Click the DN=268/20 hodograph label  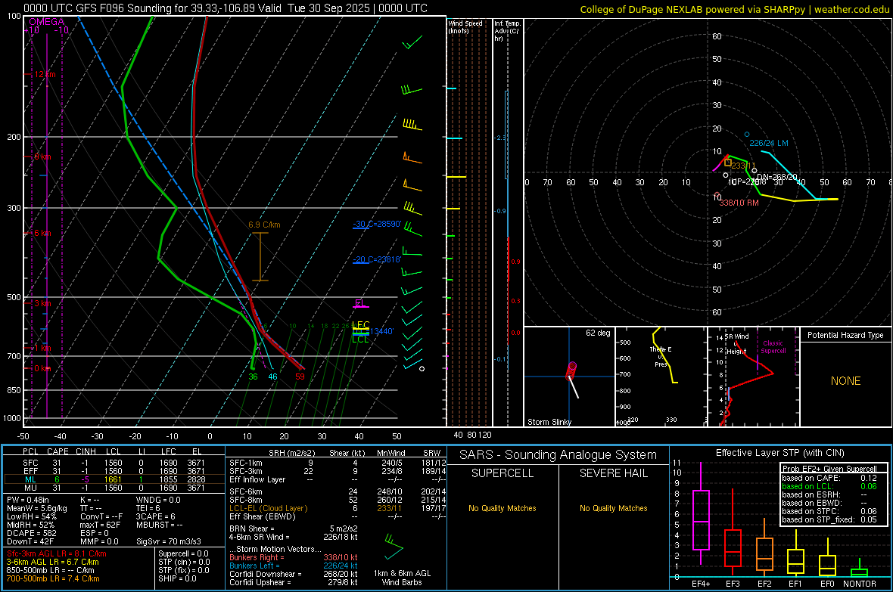[776, 177]
